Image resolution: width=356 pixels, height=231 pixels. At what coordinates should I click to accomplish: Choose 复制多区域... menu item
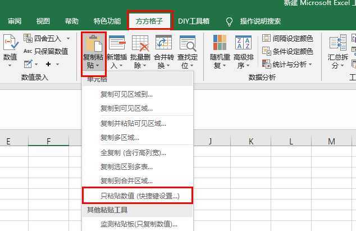pos(138,138)
